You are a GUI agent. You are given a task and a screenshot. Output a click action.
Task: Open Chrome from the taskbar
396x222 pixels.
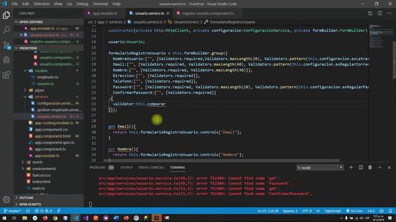55,218
